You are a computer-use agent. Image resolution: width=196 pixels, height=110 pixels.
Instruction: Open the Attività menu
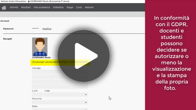[14, 7]
